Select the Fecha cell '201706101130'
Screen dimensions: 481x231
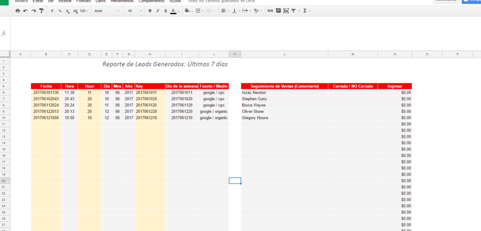tap(46, 92)
